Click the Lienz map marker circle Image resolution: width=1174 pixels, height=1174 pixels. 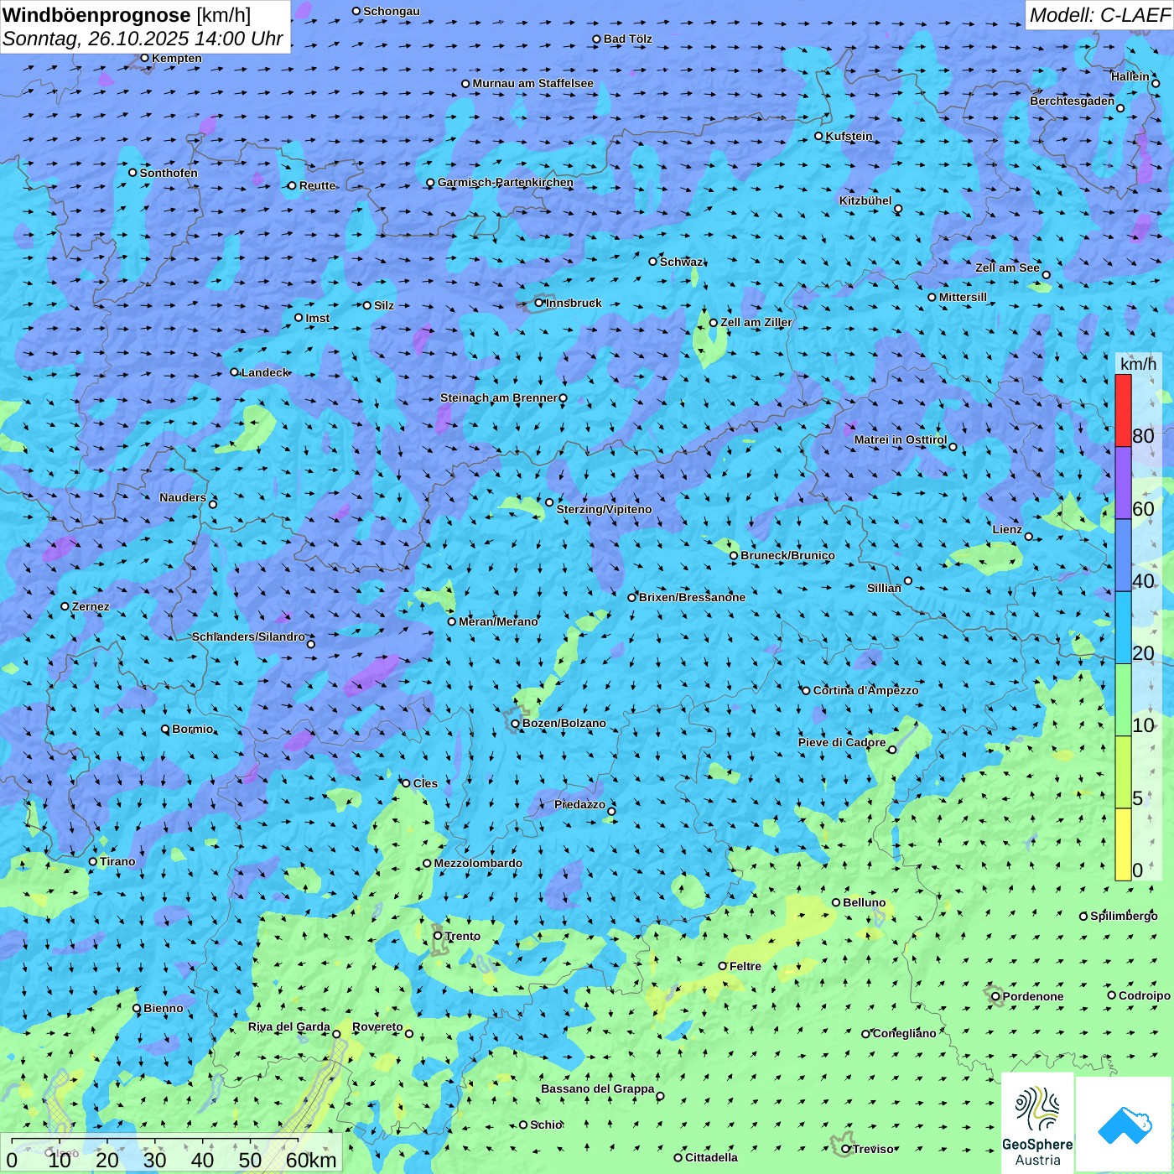tap(1029, 537)
